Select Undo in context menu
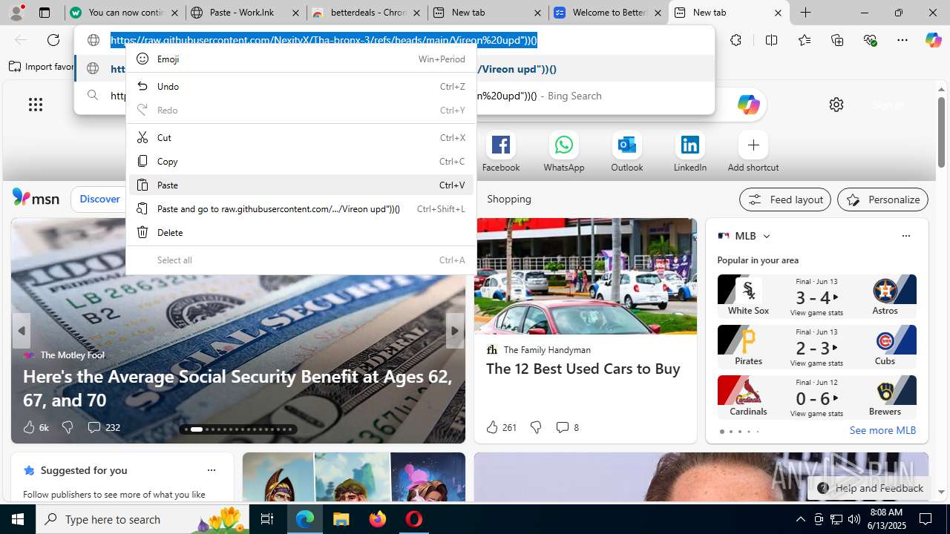Image resolution: width=950 pixels, height=534 pixels. [x=301, y=87]
